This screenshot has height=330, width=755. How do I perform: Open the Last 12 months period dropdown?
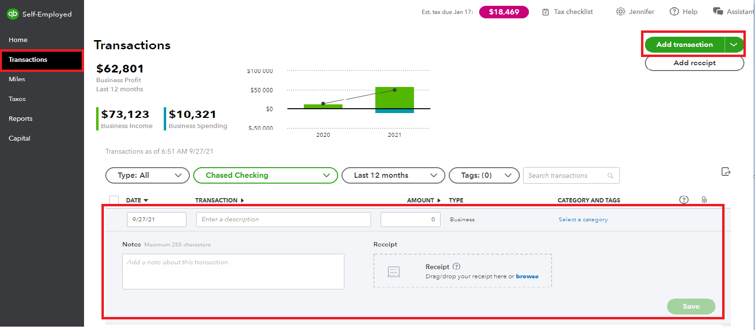click(393, 175)
